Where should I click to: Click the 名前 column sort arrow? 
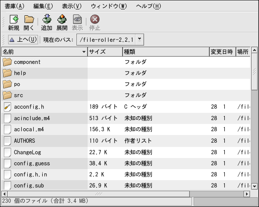click(84, 52)
